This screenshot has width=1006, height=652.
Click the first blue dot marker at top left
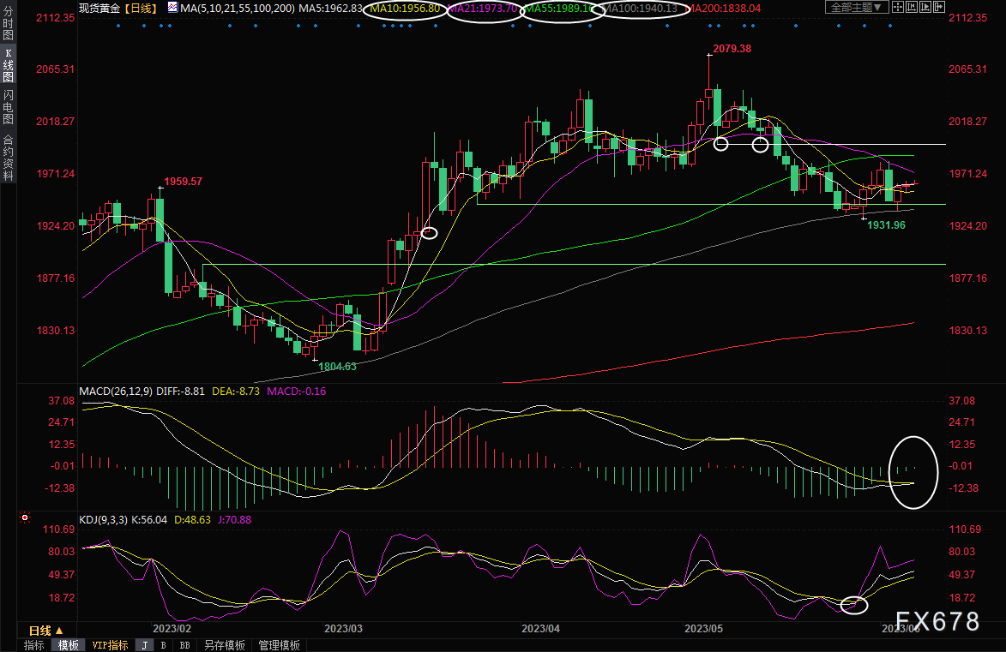click(x=118, y=25)
